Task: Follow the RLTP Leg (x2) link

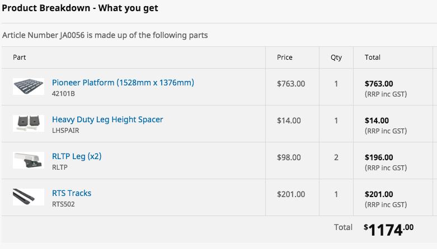Action: point(77,156)
